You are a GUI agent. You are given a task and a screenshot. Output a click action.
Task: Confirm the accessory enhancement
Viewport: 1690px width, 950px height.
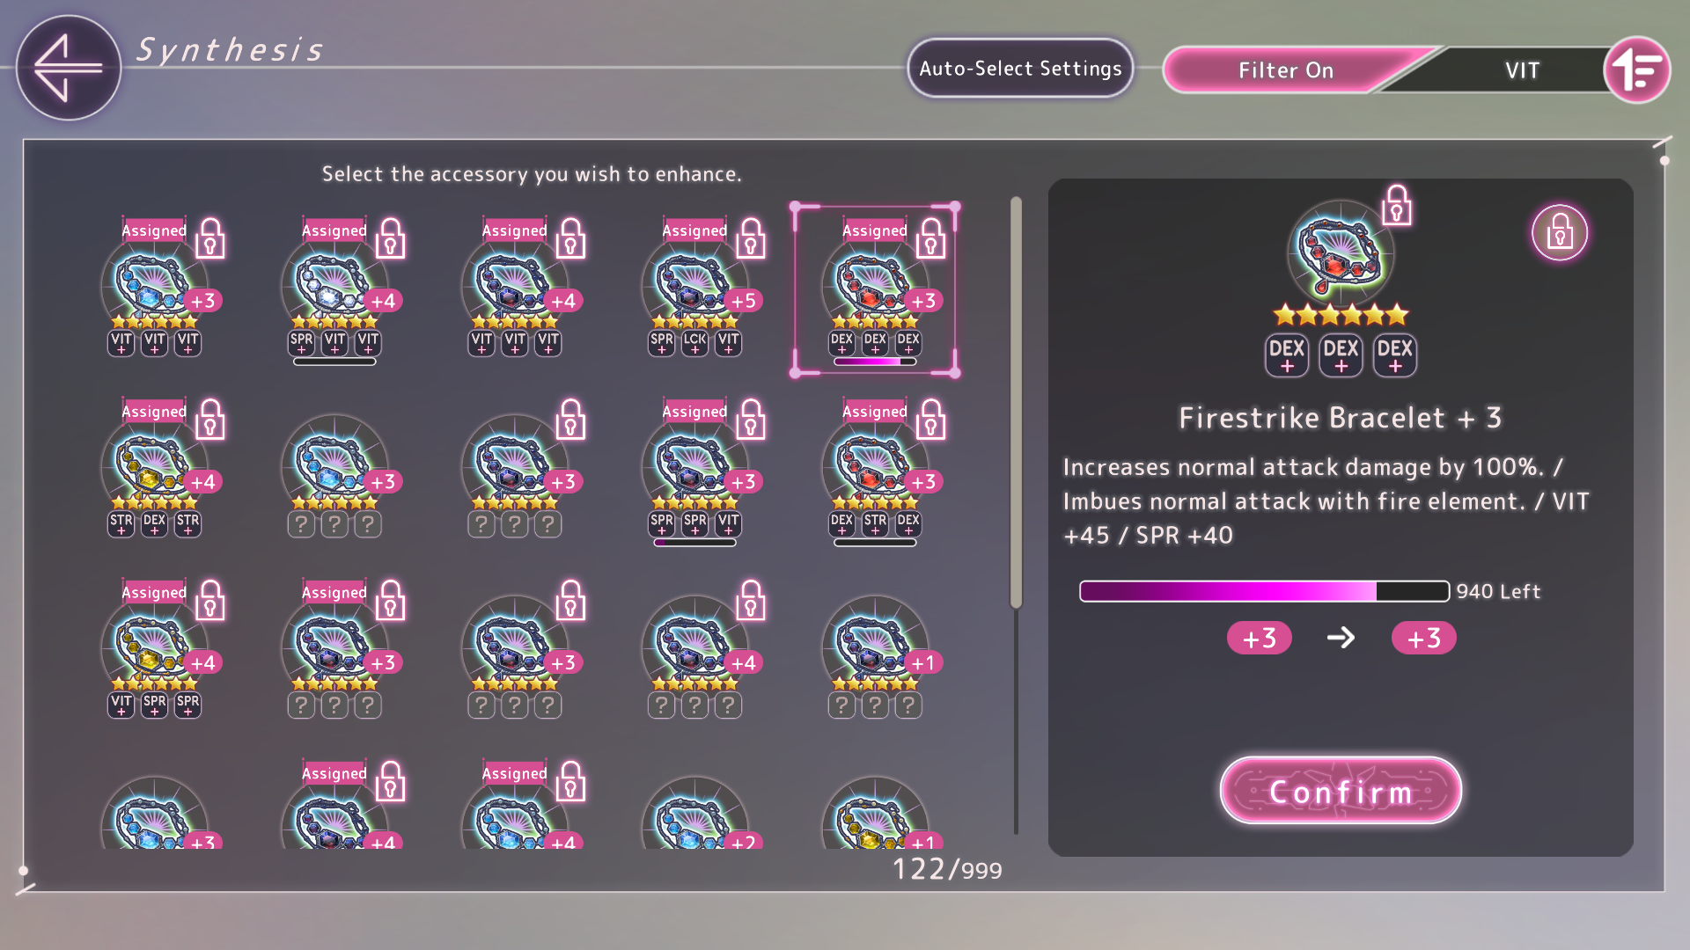click(x=1341, y=791)
